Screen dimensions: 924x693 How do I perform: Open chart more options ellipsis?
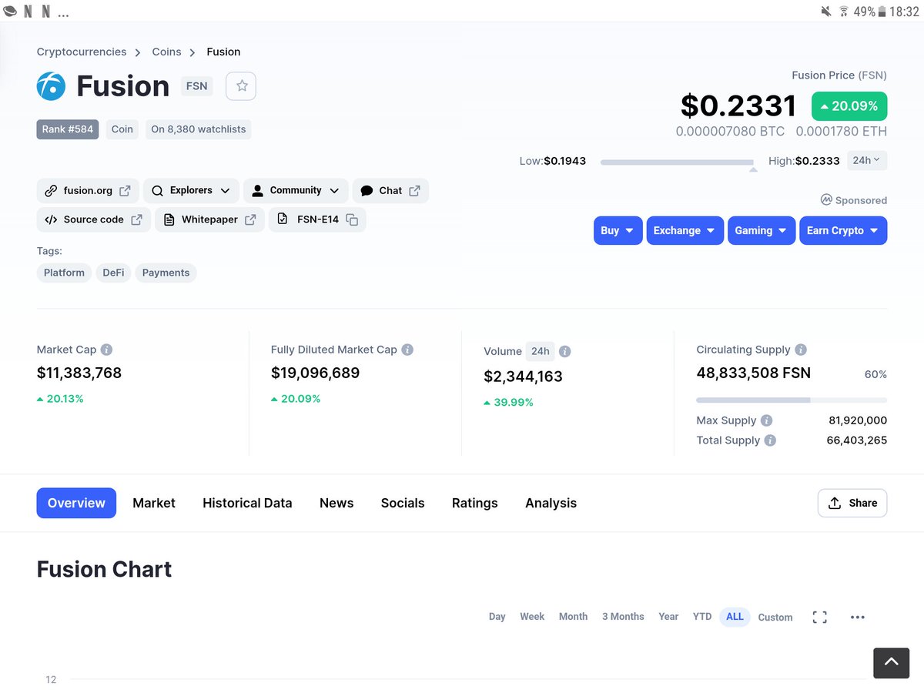858,617
